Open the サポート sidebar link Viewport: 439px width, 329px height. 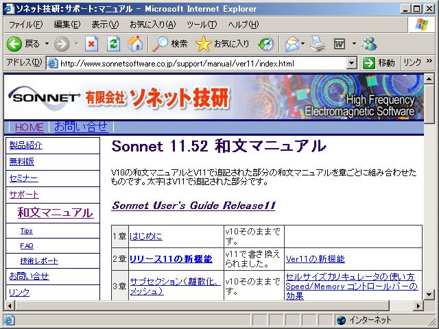point(24,195)
